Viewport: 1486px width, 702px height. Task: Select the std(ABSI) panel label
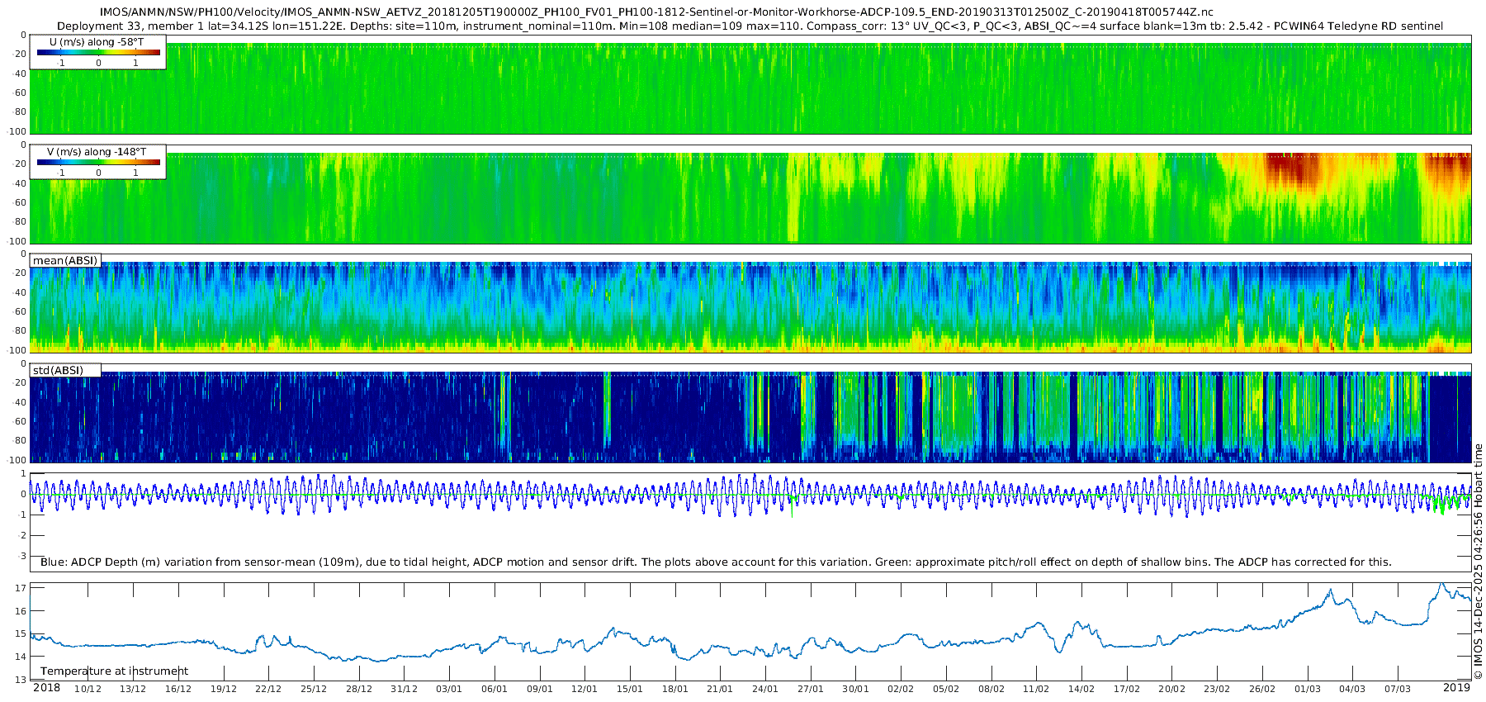[x=65, y=370]
